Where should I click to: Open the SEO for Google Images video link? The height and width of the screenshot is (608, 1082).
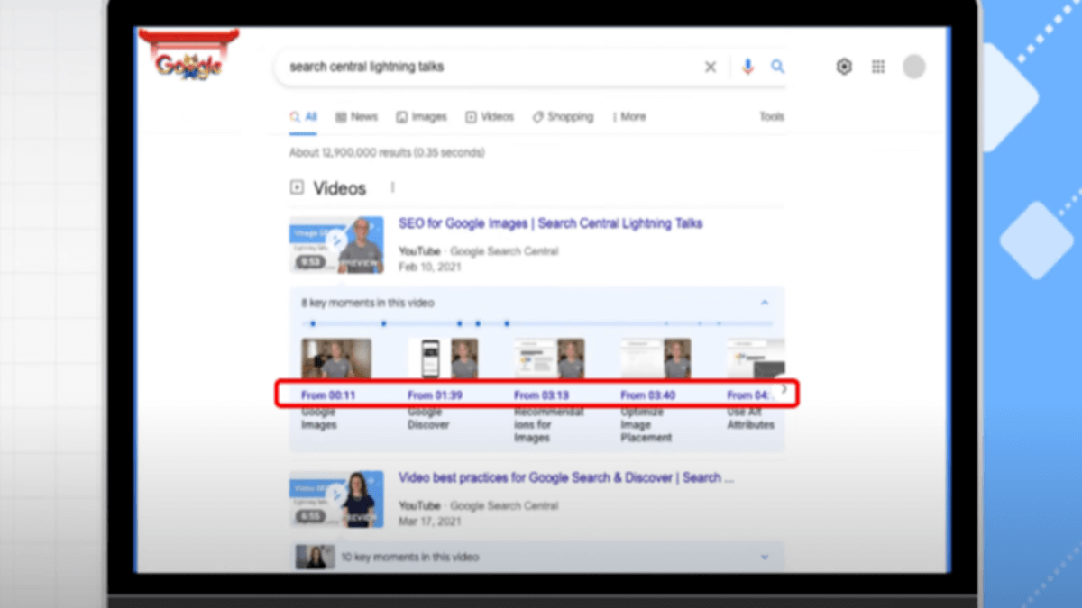tap(550, 222)
